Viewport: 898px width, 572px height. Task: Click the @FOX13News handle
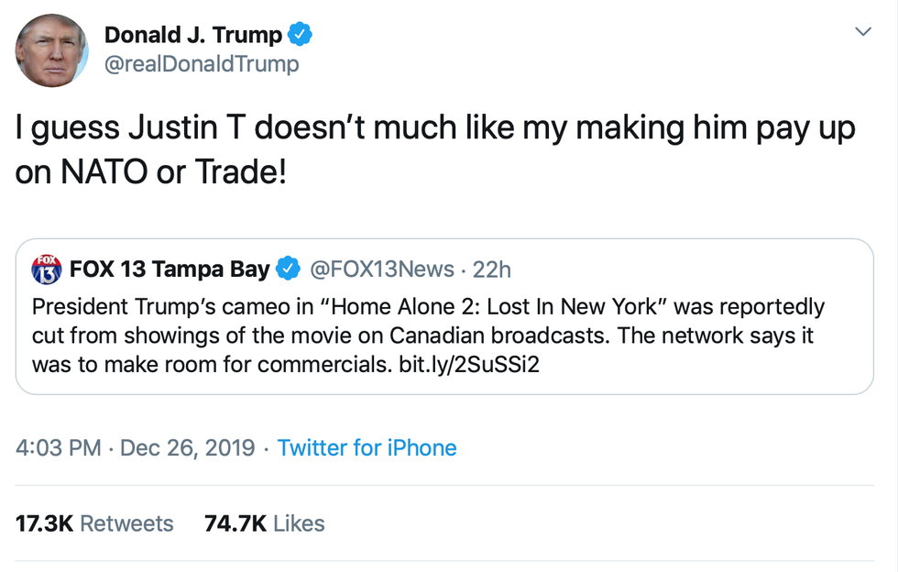coord(382,269)
